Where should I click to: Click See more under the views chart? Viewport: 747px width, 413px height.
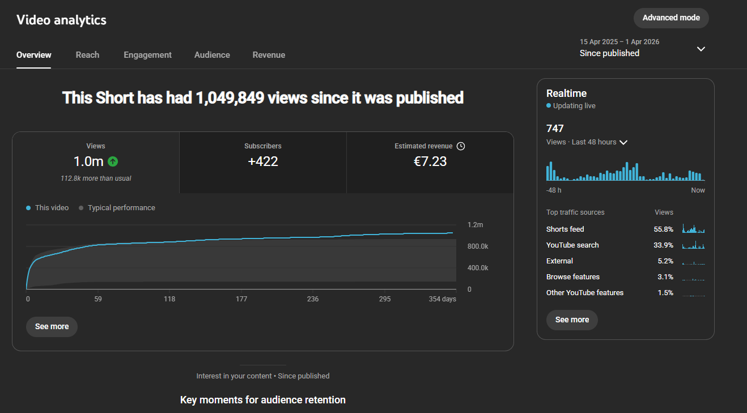click(x=52, y=327)
